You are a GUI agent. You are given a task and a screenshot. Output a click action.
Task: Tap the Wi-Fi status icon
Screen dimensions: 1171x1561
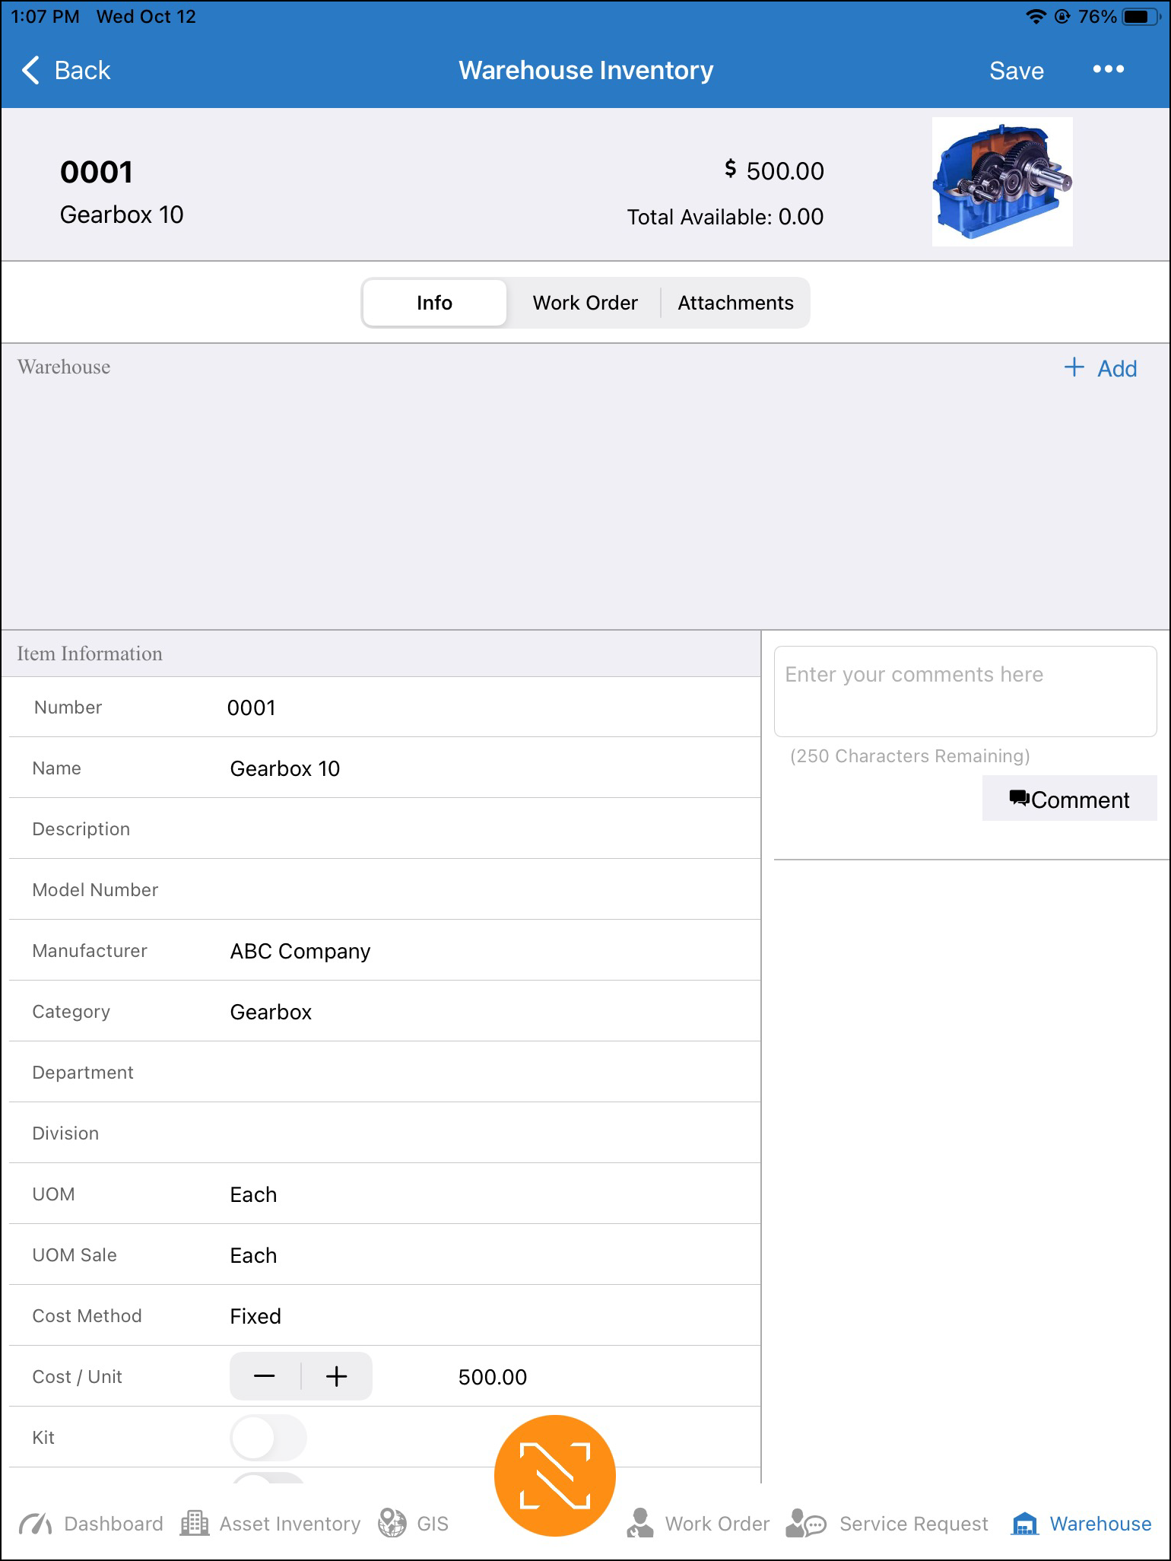pyautogui.click(x=1035, y=16)
